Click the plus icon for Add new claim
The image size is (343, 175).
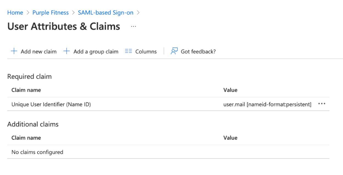[x=14, y=51]
